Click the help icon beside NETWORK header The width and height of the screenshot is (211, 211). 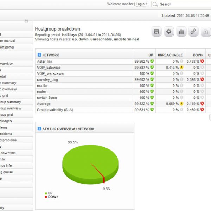pos(39,55)
